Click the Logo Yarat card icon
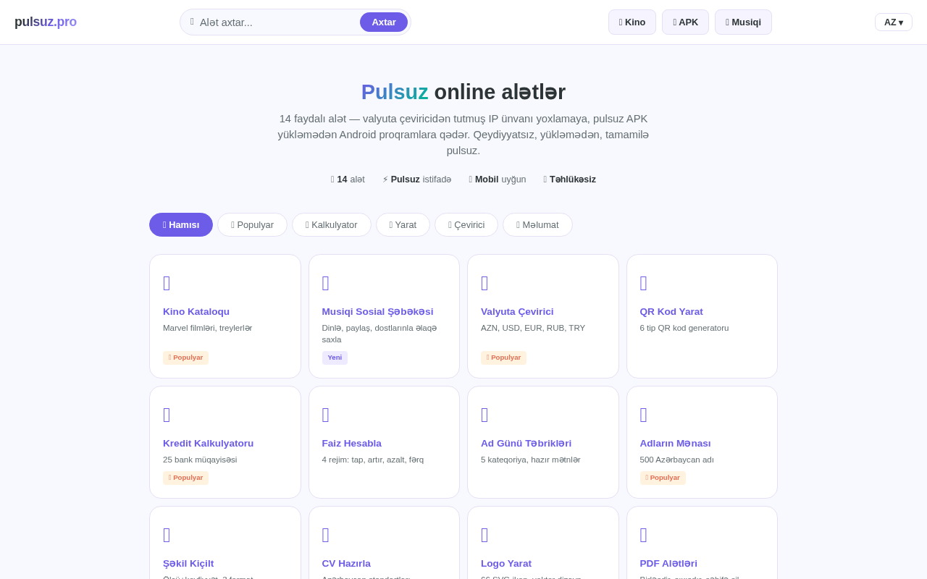The width and height of the screenshot is (927, 579). (485, 536)
